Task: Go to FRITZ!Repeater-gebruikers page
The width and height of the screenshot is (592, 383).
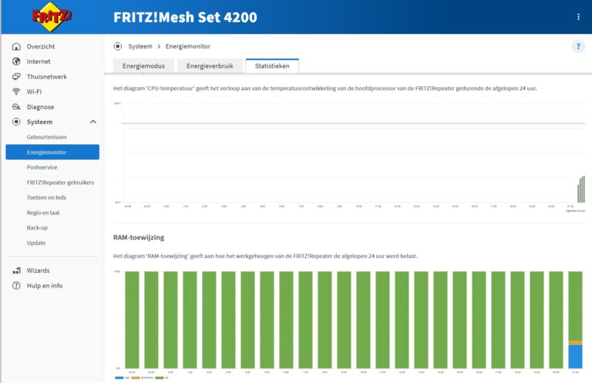Action: coord(60,183)
